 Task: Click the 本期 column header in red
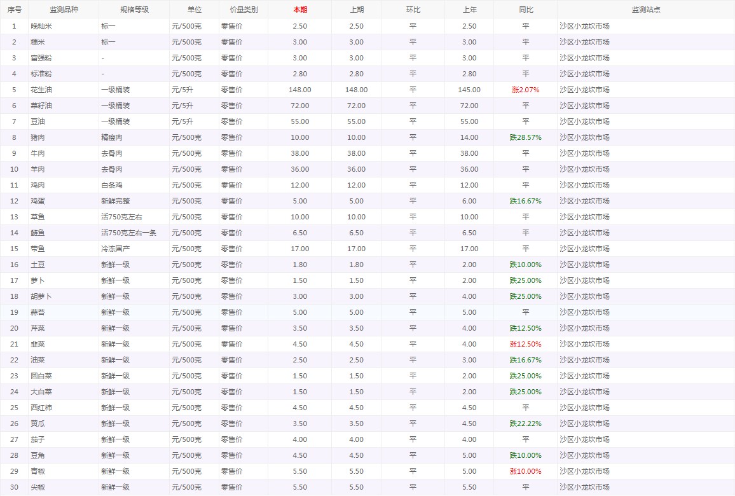[299, 10]
